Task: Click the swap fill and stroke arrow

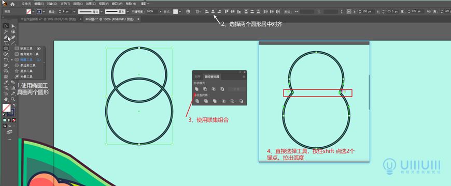Action: click(x=14, y=106)
